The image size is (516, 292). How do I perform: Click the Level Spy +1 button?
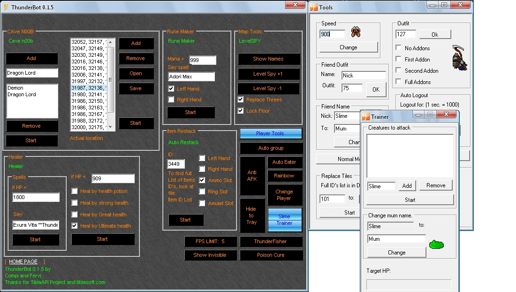coord(268,74)
